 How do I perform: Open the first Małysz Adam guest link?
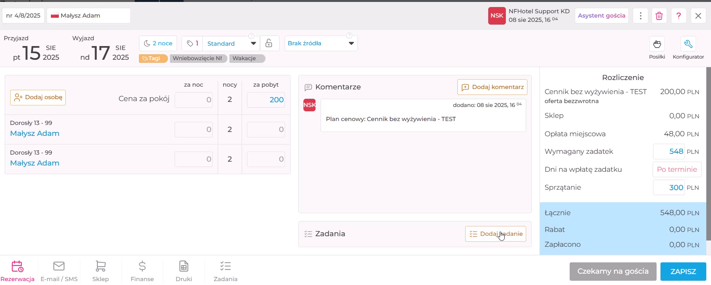pos(35,134)
